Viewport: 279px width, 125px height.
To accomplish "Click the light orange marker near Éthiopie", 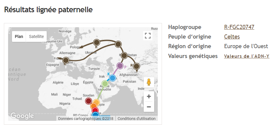I will click(x=96, y=103).
